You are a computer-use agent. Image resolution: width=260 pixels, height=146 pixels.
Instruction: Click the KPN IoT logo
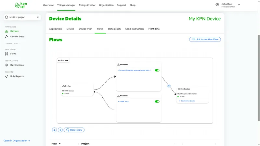pos(21,5)
